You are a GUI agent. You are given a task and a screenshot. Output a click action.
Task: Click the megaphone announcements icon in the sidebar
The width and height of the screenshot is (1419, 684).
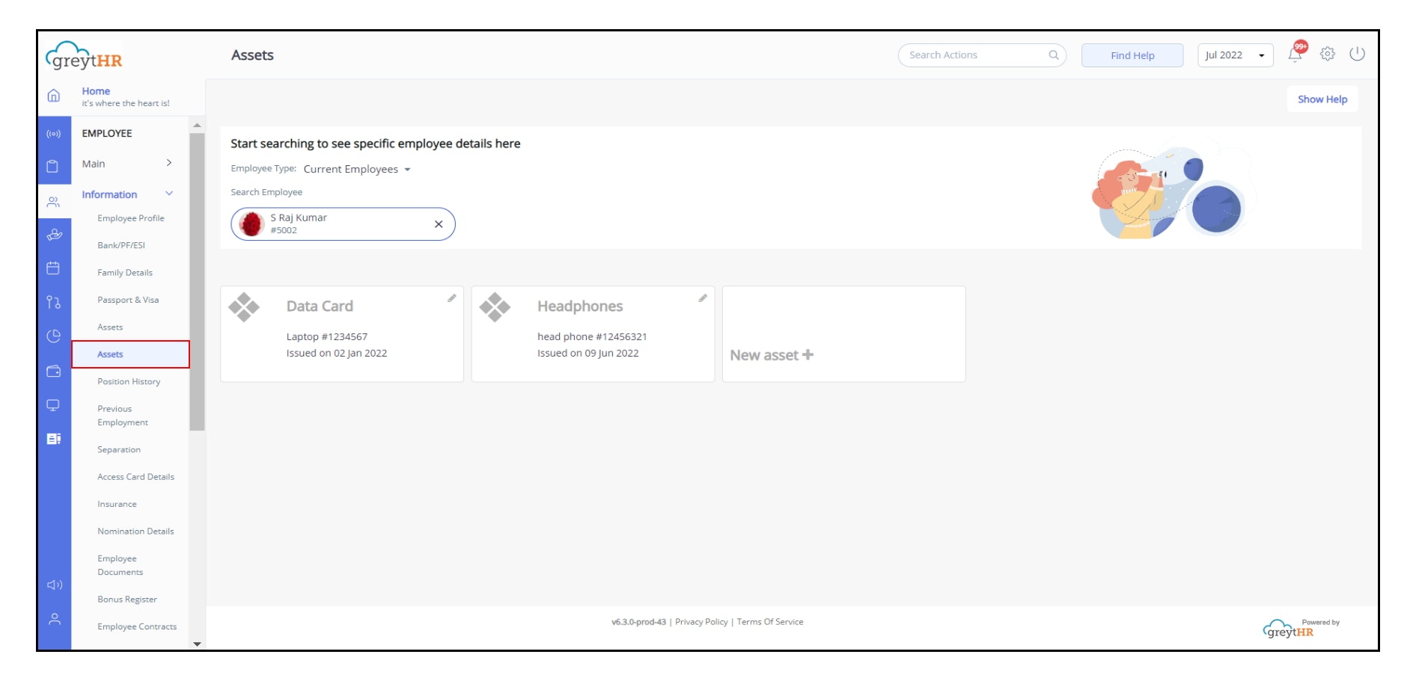tap(55, 585)
